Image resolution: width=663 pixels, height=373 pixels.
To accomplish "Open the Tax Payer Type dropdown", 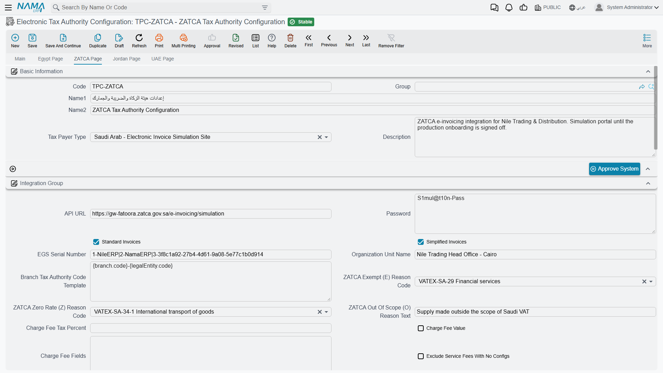I will click(x=326, y=137).
